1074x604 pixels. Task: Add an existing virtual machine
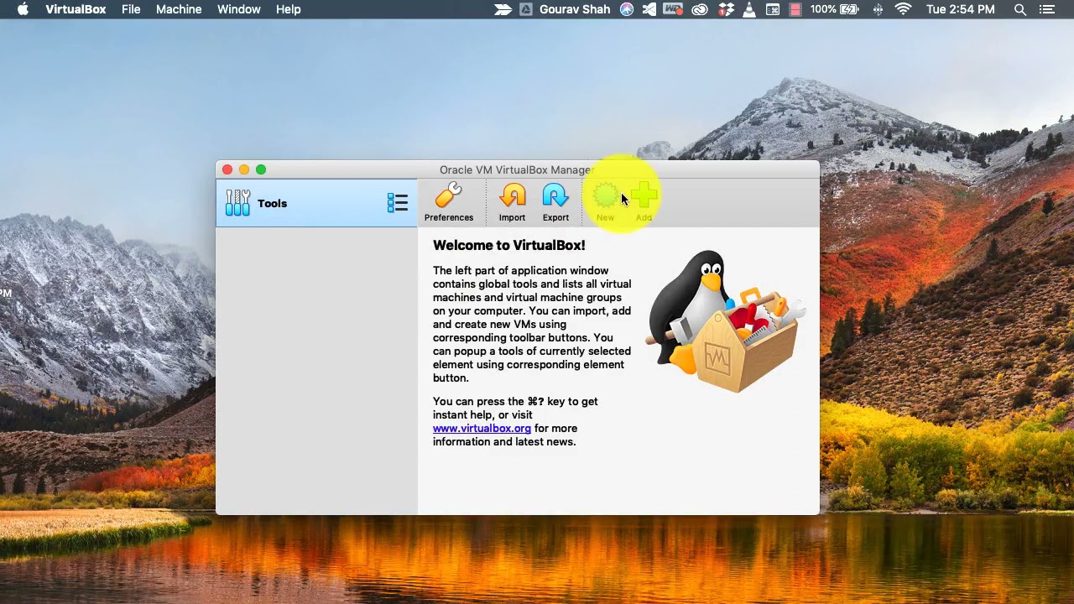tap(644, 204)
